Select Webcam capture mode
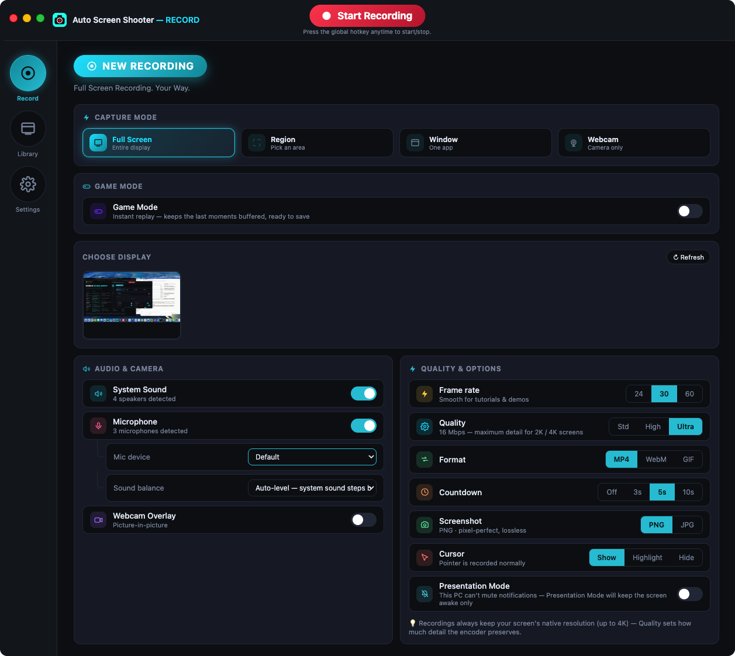Image resolution: width=735 pixels, height=656 pixels. click(634, 143)
